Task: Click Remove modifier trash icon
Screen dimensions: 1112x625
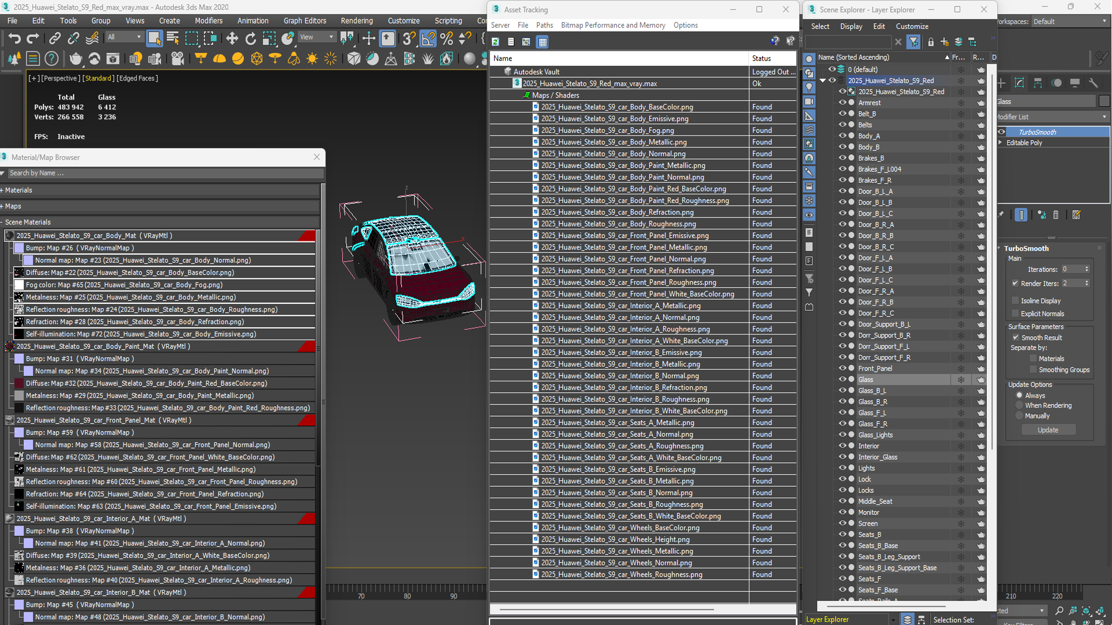Action: click(1056, 215)
